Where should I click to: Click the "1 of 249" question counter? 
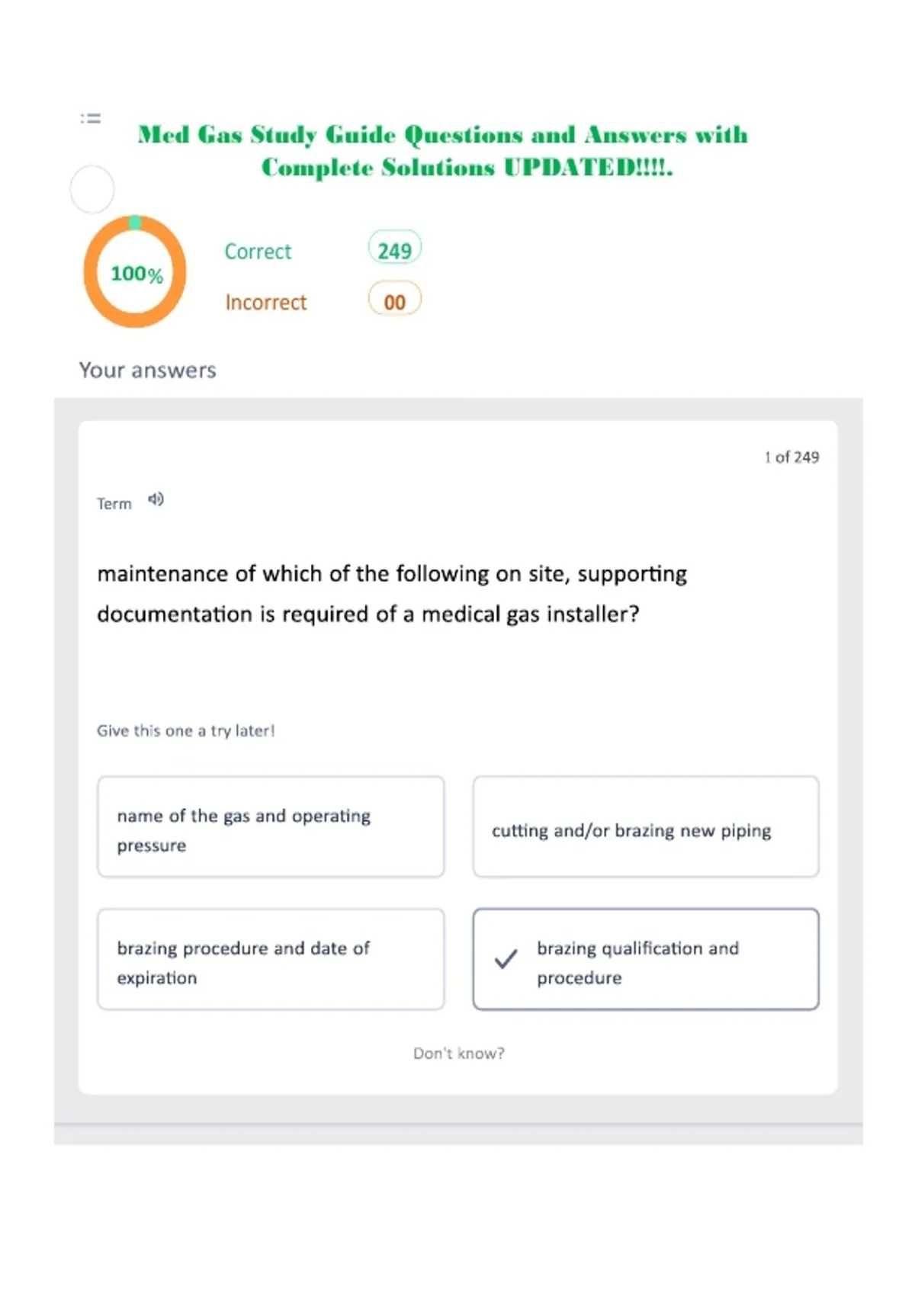coord(791,457)
